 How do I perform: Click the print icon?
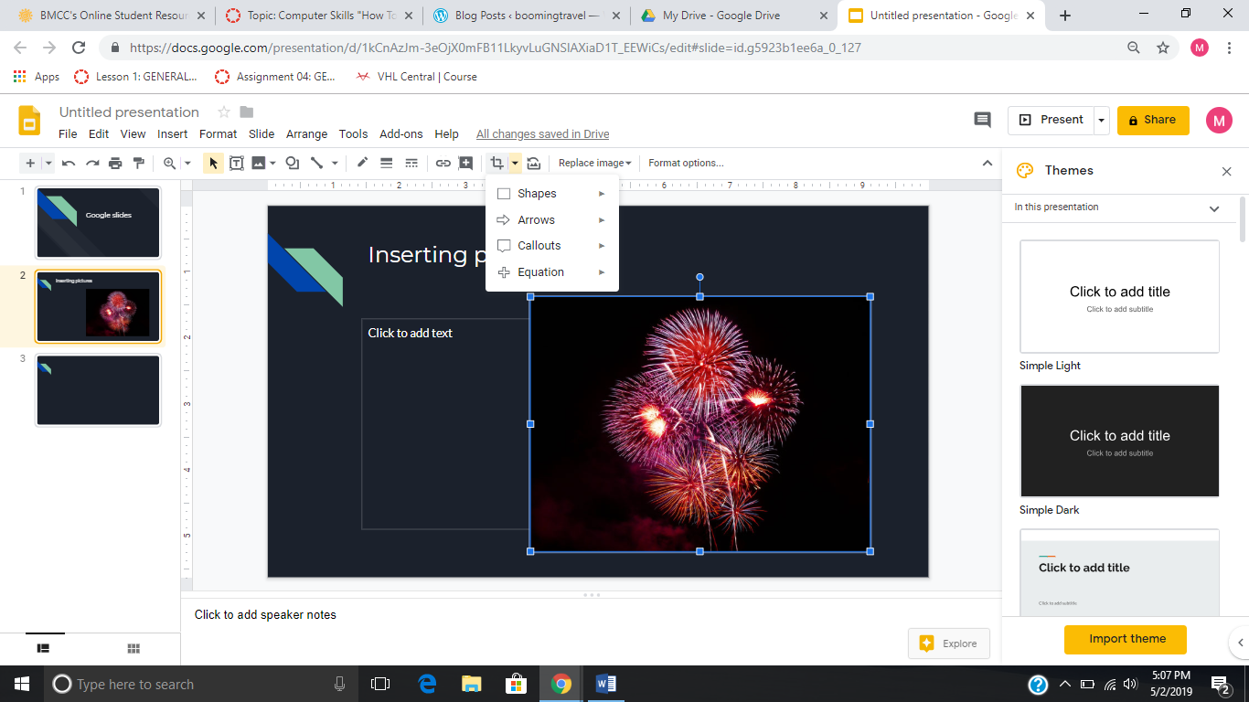[115, 163]
